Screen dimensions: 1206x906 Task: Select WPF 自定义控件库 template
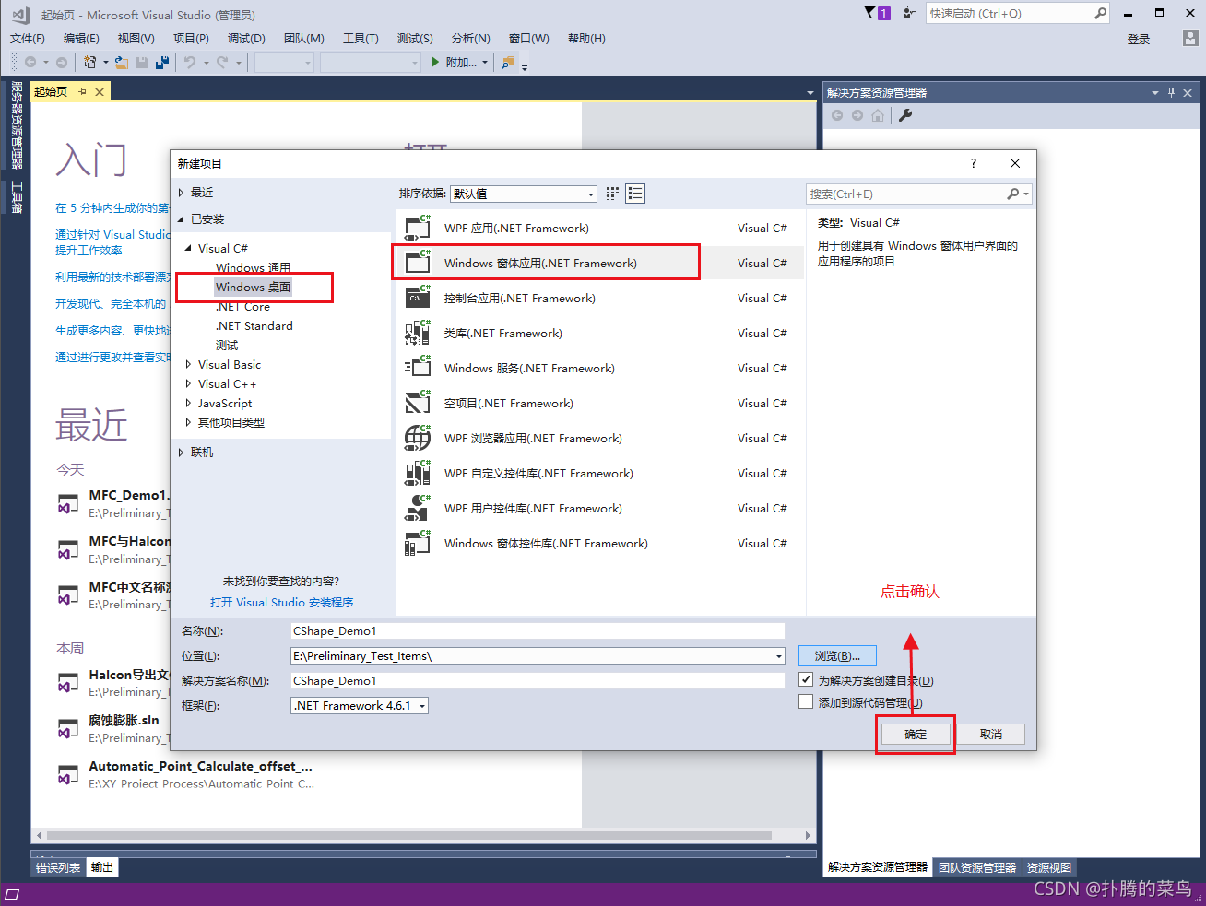[599, 473]
